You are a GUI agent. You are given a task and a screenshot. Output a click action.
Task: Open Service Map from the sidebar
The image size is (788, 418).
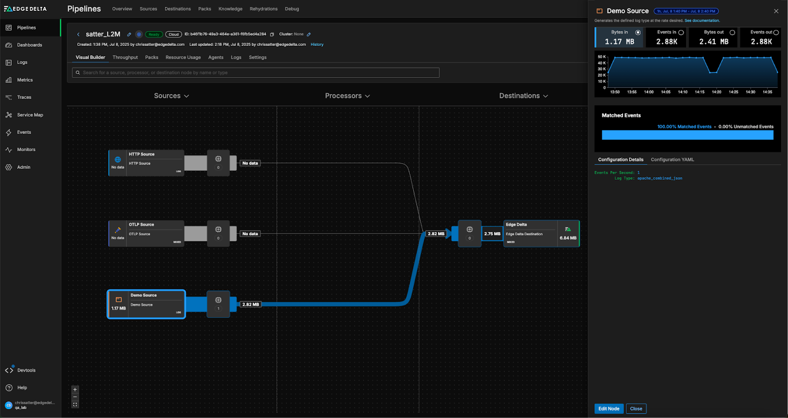tap(30, 115)
